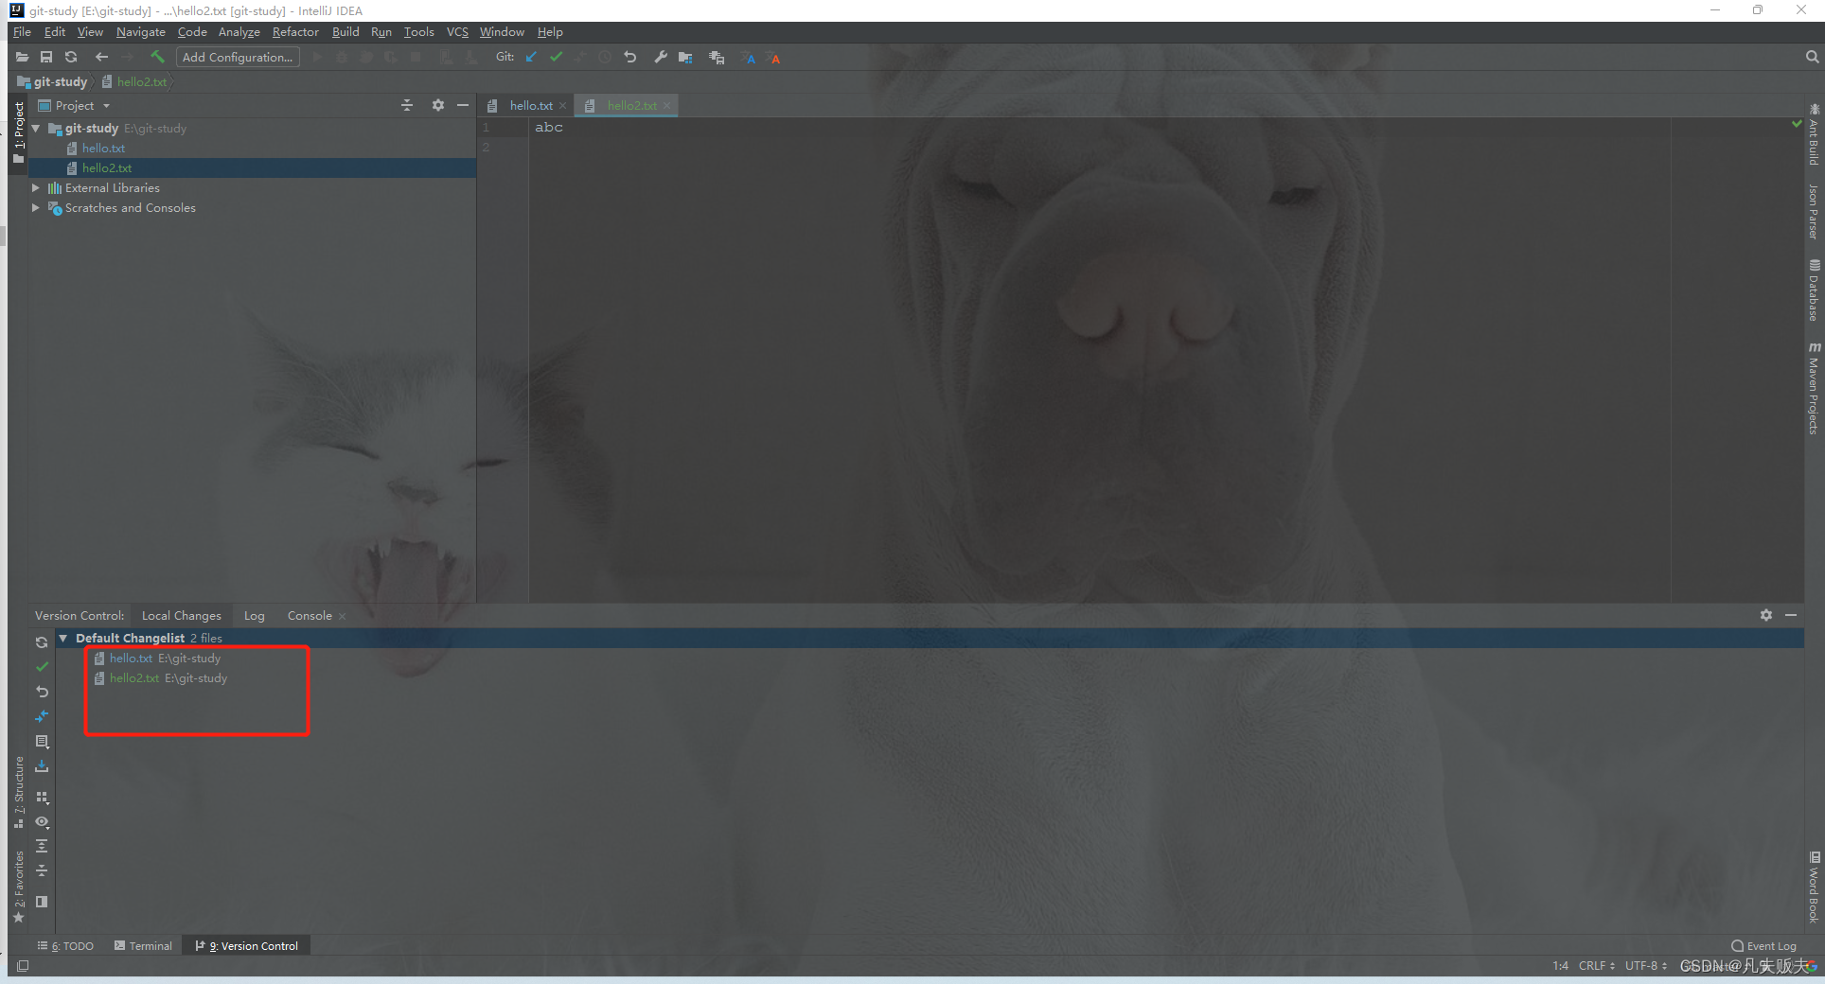Toggle the Structure tool window stripe button
The height and width of the screenshot is (984, 1825).
(x=19, y=793)
